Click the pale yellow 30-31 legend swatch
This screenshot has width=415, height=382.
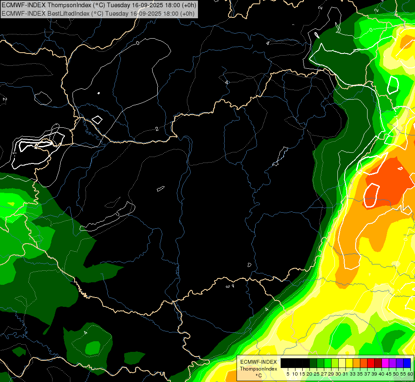(x=342, y=363)
